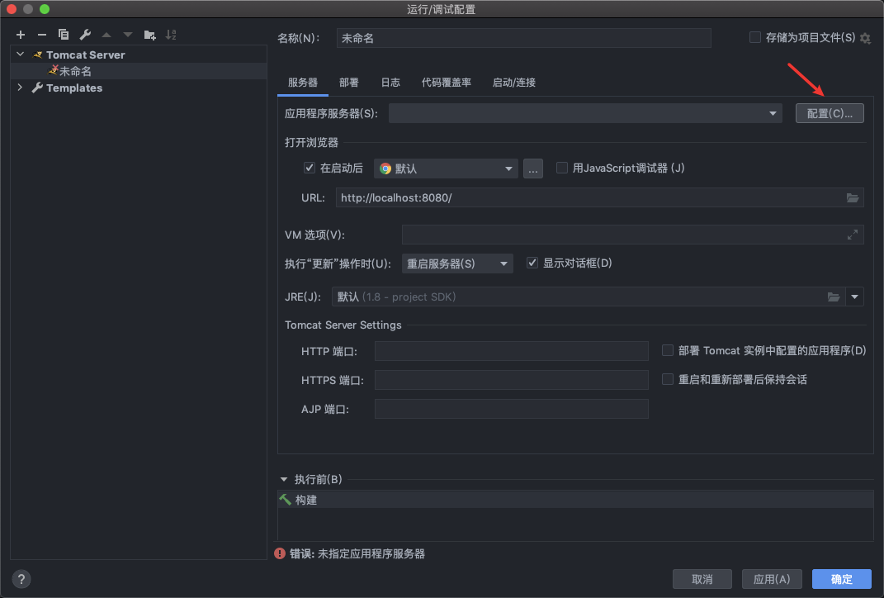
Task: Collapse Tomcat Server tree node
Action: pos(21,55)
